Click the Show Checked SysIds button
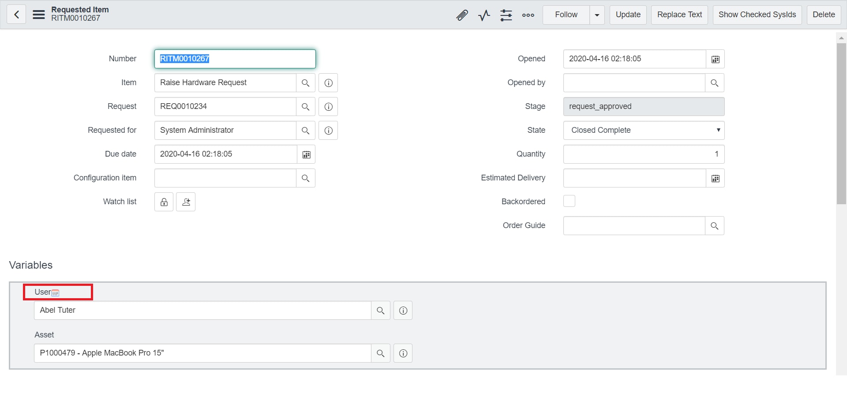This screenshot has width=847, height=397. pyautogui.click(x=757, y=15)
